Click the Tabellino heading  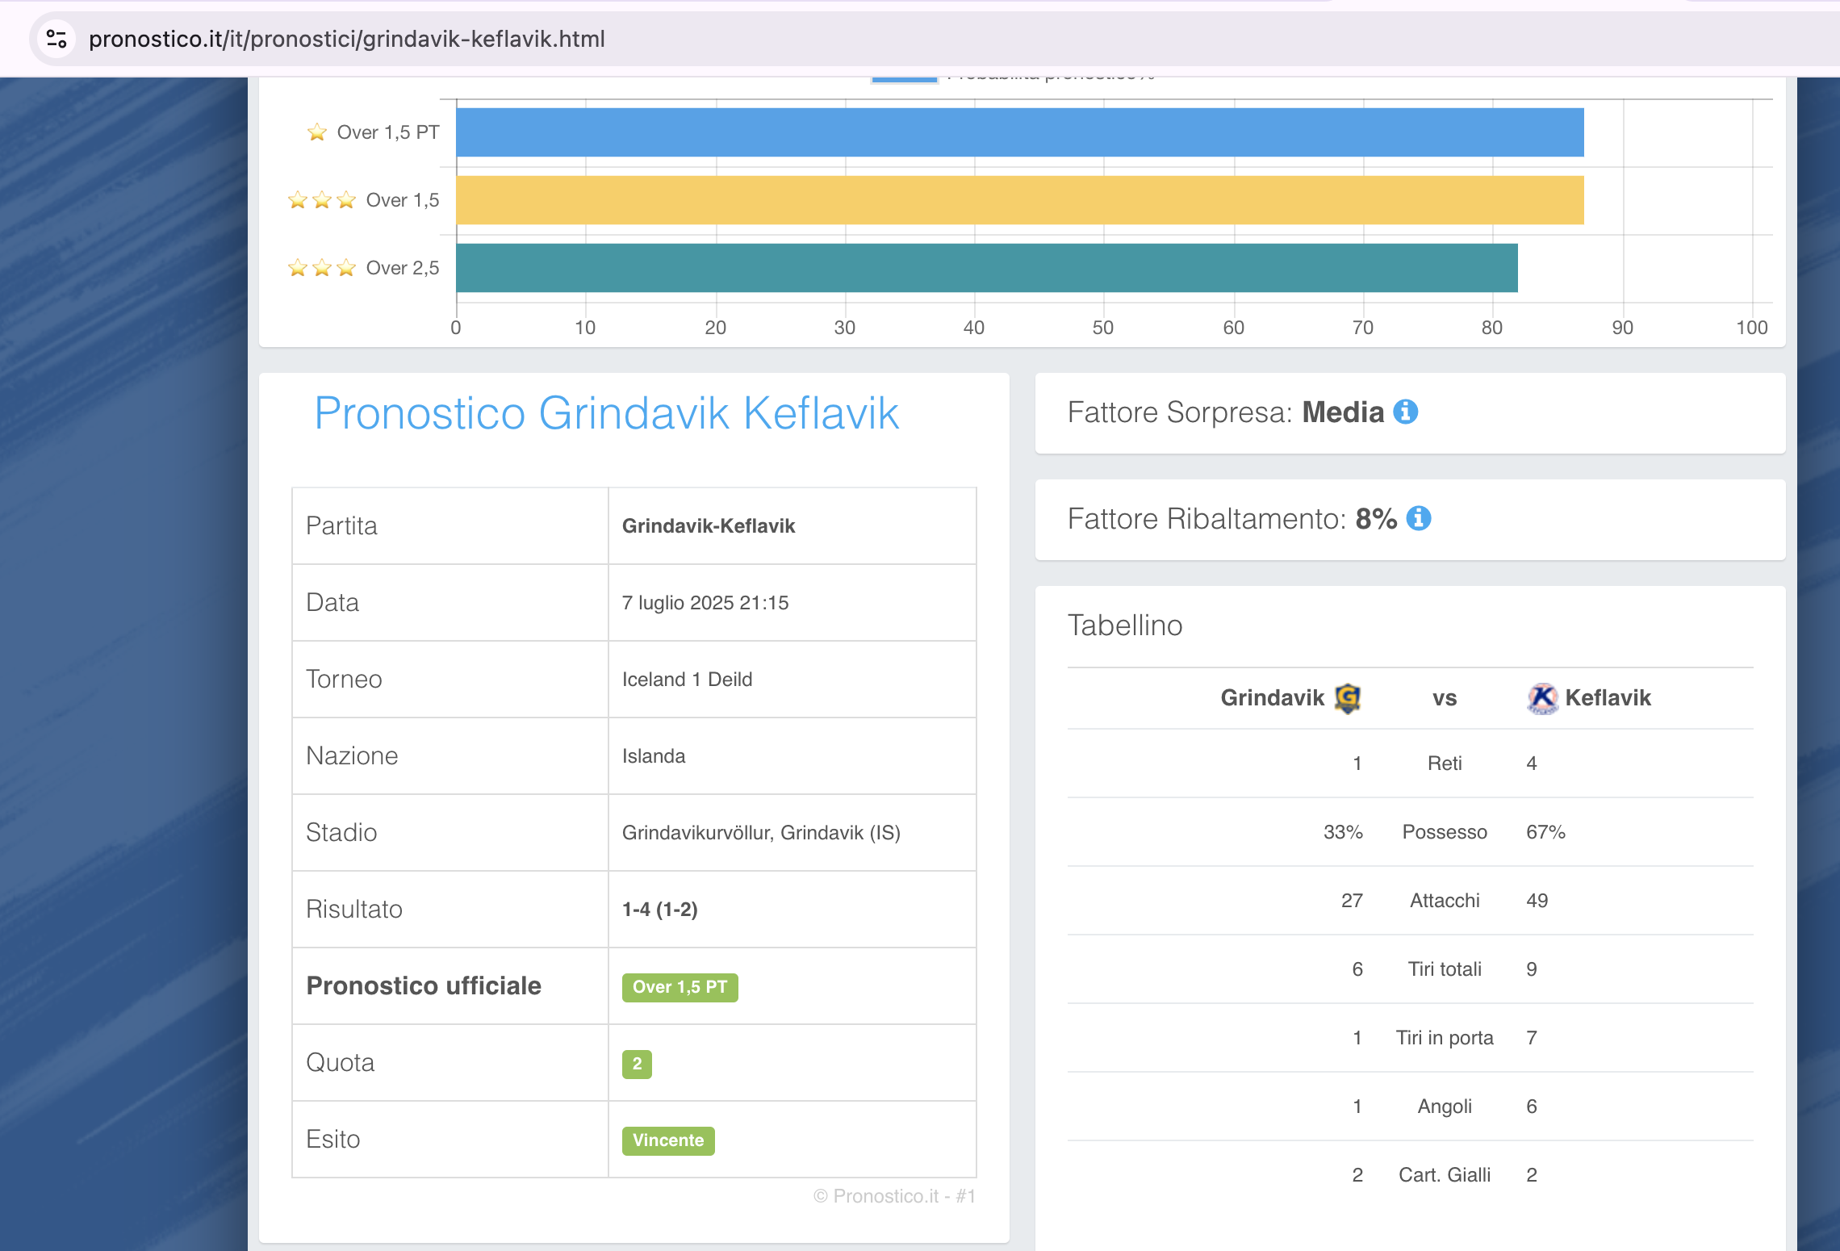coord(1125,625)
